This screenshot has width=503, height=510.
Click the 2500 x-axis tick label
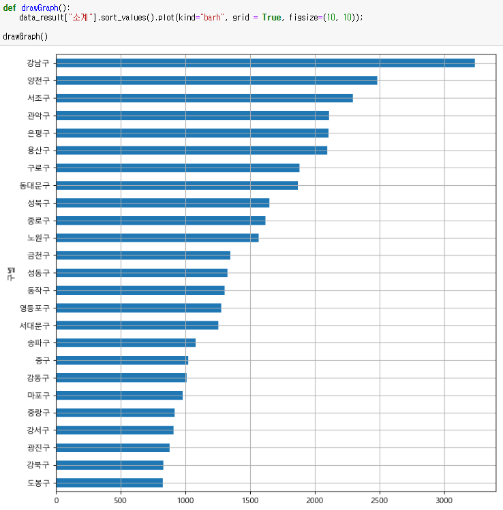click(x=379, y=500)
